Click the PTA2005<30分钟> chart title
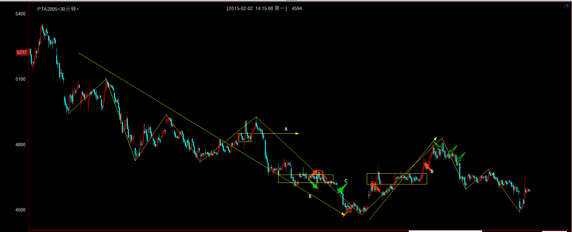This screenshot has width=572, height=232. 58,9
